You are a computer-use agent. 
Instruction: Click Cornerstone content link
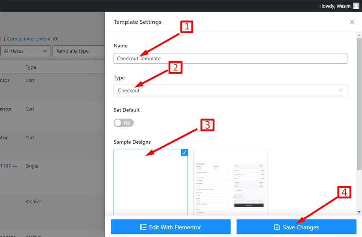tap(29, 39)
